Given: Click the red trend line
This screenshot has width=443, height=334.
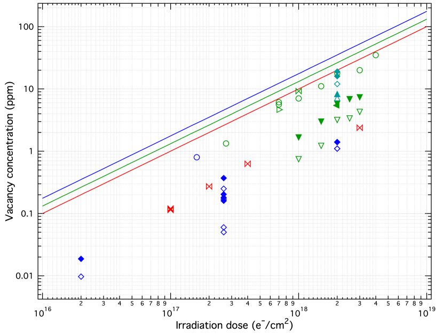Looking at the screenshot, I should click(234, 120).
